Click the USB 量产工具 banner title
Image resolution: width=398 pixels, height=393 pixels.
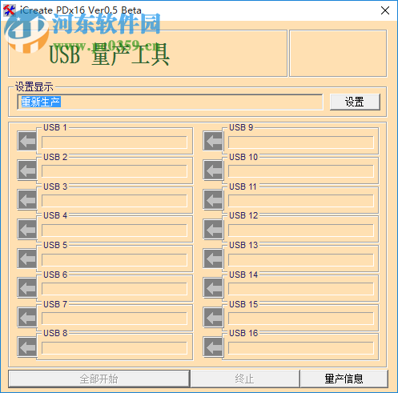pos(110,54)
